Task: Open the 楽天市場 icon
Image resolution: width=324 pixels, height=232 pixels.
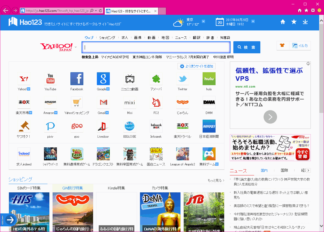Action: point(24,102)
